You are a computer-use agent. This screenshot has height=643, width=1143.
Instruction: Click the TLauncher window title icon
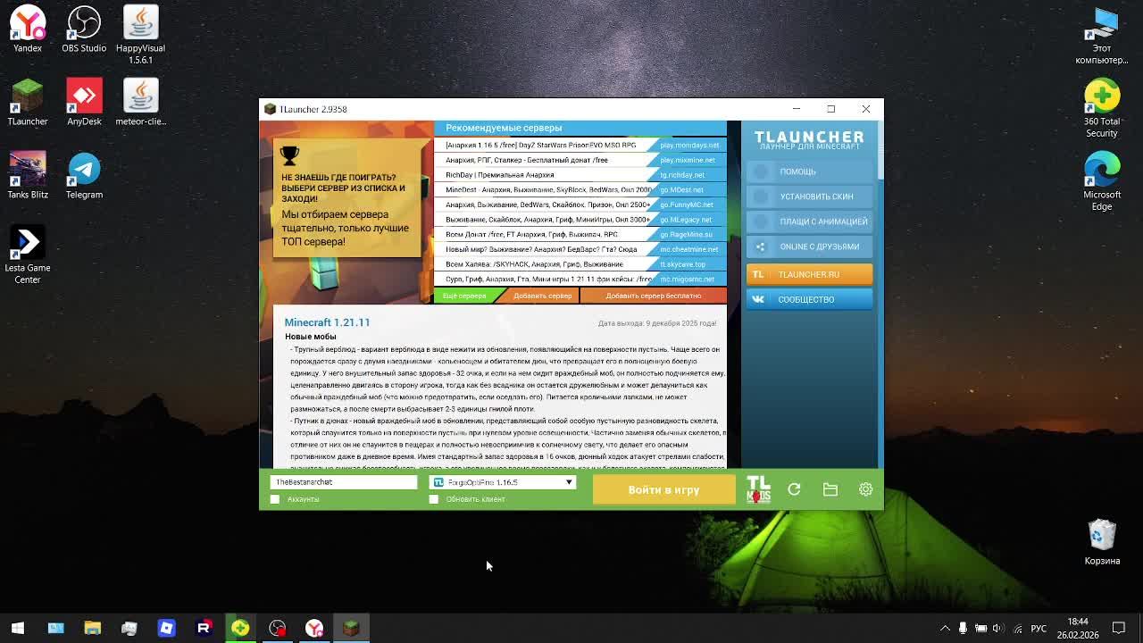point(270,109)
